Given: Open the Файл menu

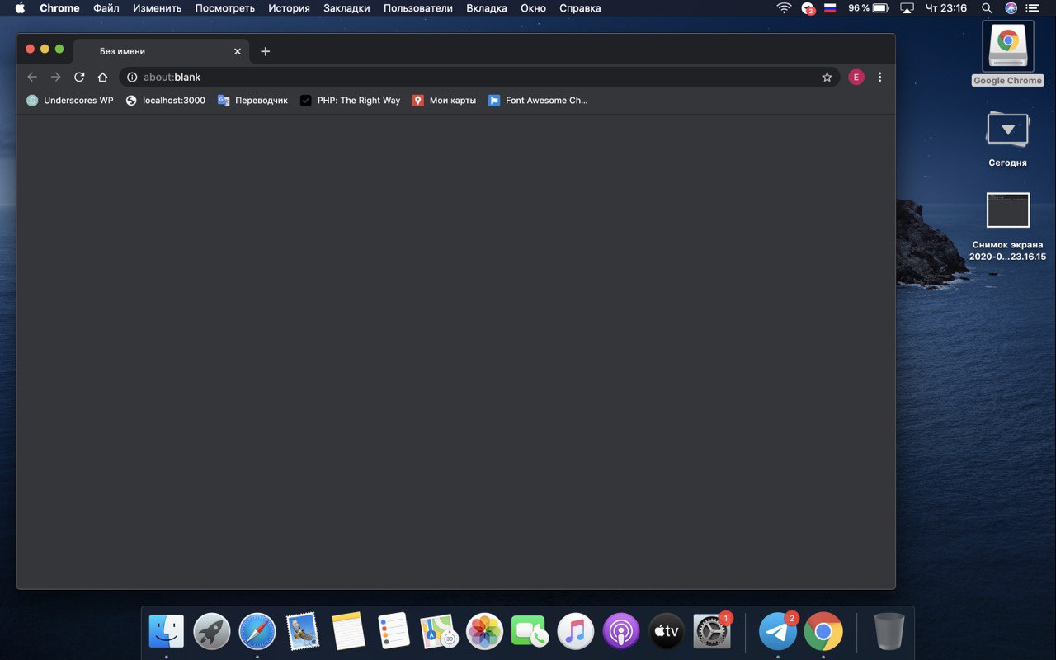Looking at the screenshot, I should click(106, 8).
